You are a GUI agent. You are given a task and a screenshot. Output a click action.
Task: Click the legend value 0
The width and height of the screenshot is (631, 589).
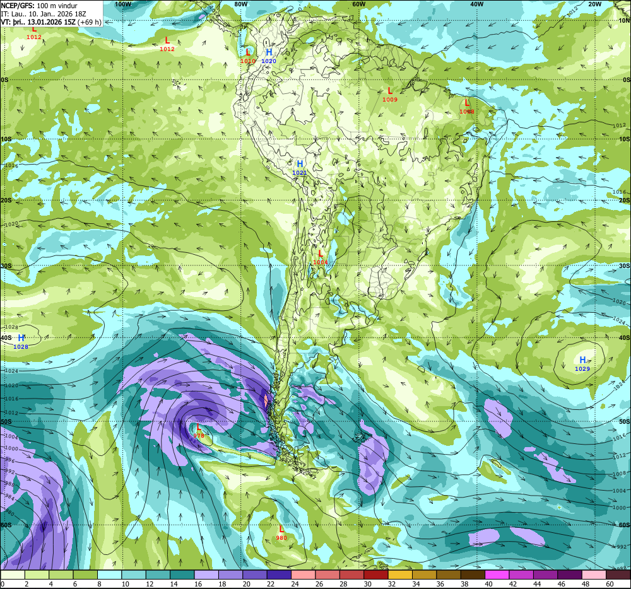tap(3, 584)
